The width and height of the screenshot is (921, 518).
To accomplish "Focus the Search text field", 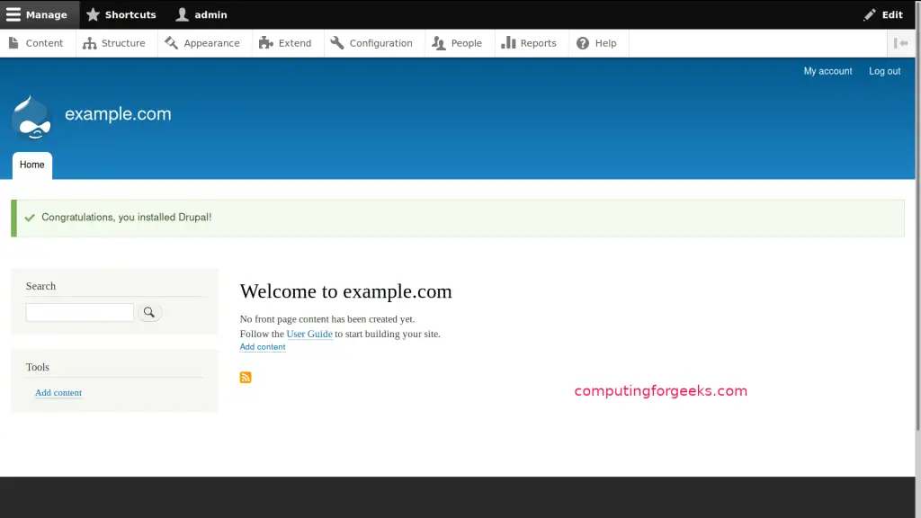I will click(x=79, y=312).
